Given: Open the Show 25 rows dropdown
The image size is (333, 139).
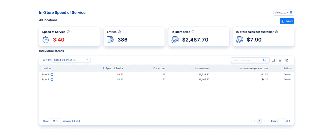Looking at the screenshot, I should [55, 121].
